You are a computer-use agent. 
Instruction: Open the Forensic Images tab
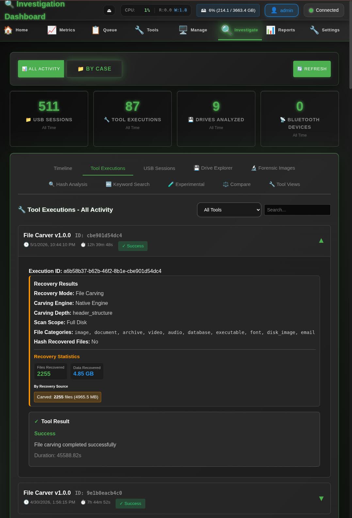(273, 168)
